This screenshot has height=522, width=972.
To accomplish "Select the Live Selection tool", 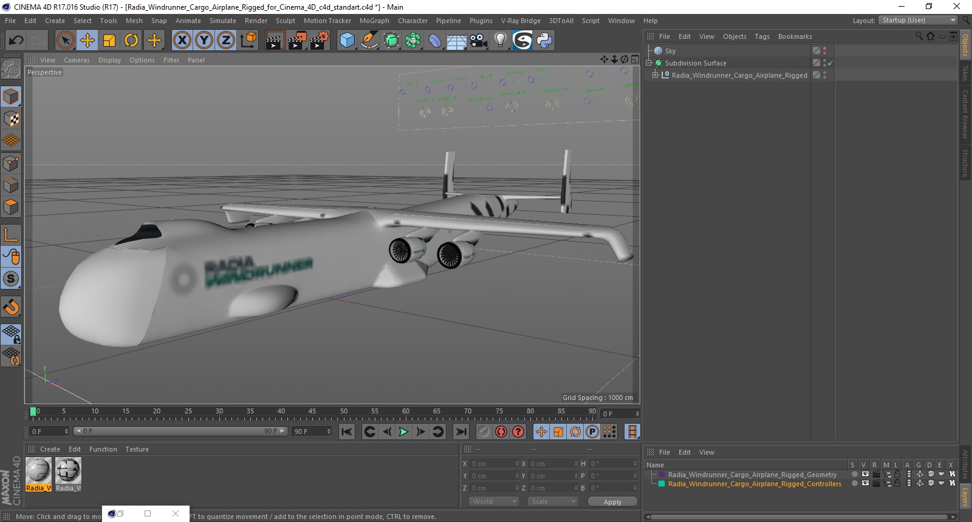I will pyautogui.click(x=65, y=41).
